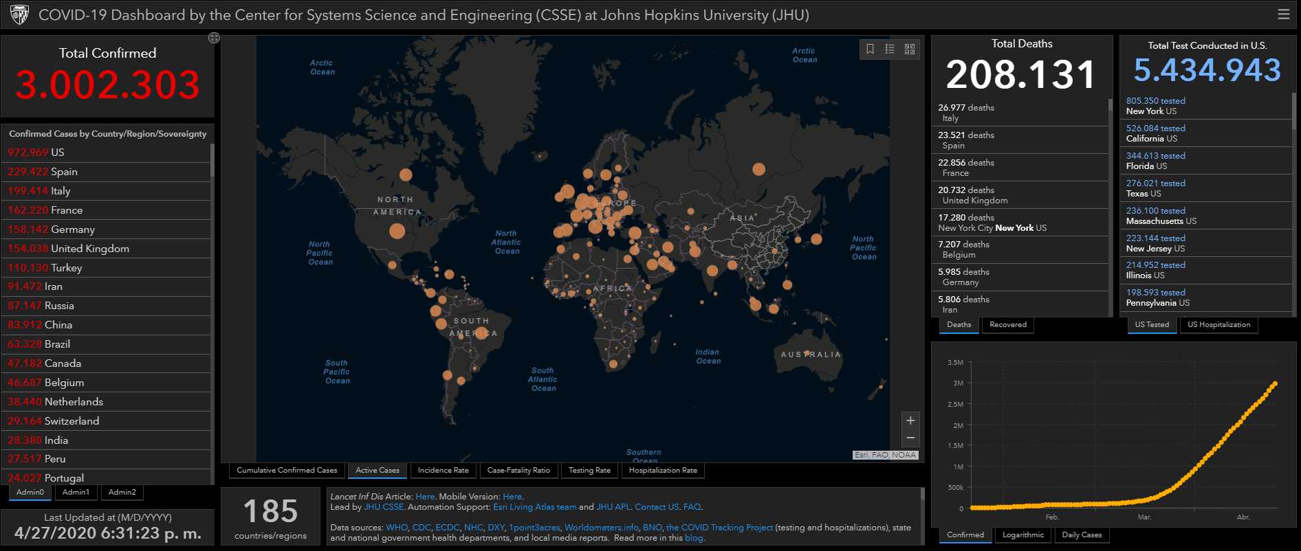Switch to the Deaths tab
The width and height of the screenshot is (1301, 551).
959,325
